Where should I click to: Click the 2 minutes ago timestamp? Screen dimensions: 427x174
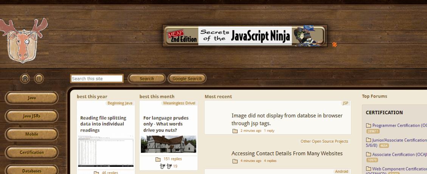coord(251,131)
